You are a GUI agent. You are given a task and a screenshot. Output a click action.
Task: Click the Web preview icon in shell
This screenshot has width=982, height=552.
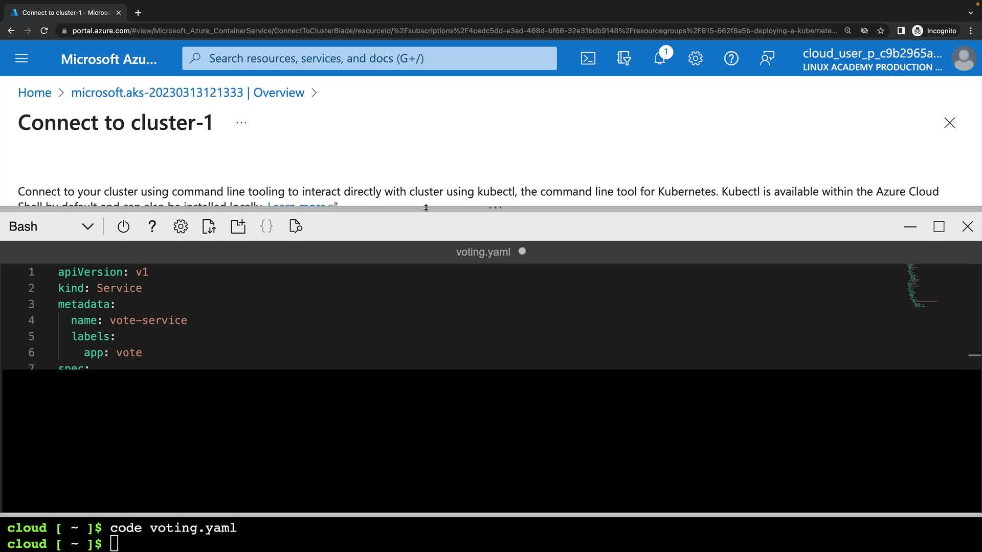pyautogui.click(x=296, y=226)
